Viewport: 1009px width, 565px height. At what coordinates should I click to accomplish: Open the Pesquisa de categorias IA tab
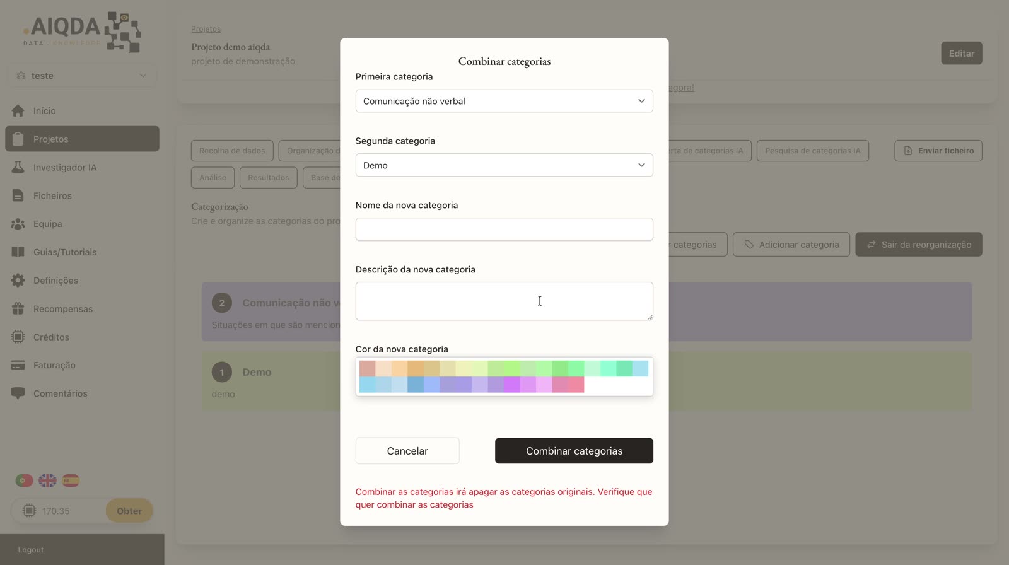click(x=812, y=151)
